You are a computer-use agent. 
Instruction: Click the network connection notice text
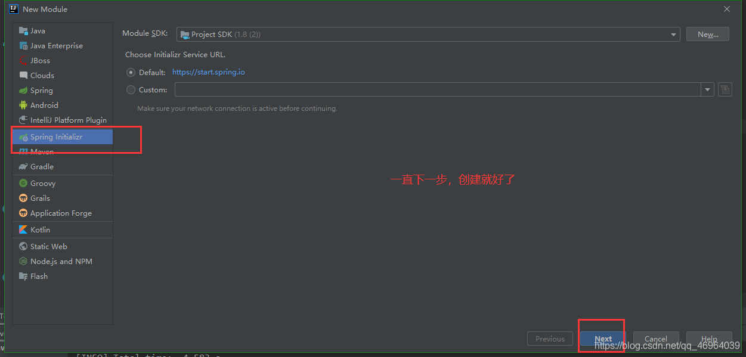click(237, 109)
